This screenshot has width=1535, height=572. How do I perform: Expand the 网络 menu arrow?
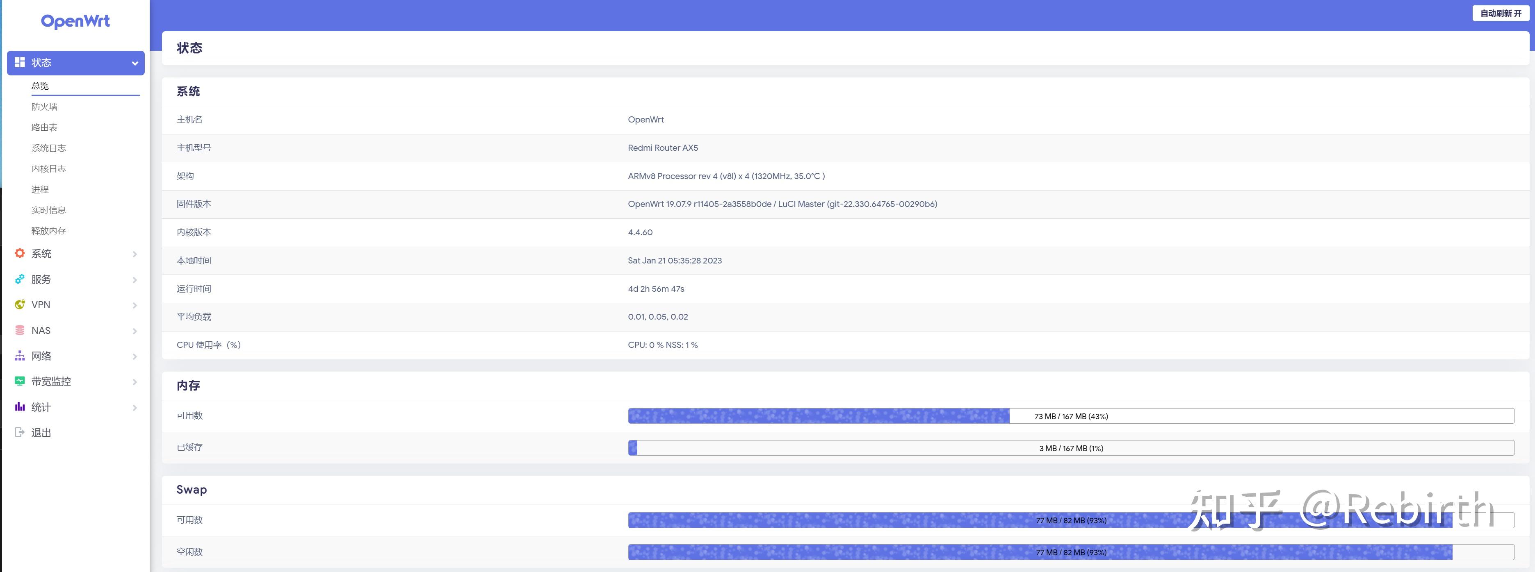pos(135,356)
